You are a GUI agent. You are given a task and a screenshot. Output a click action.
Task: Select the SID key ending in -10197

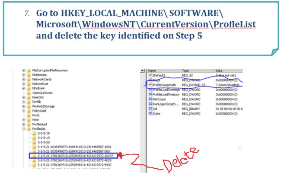click(75, 156)
